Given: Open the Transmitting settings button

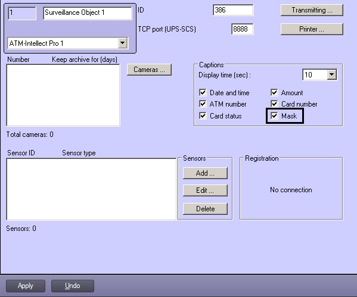Looking at the screenshot, I should click(312, 10).
